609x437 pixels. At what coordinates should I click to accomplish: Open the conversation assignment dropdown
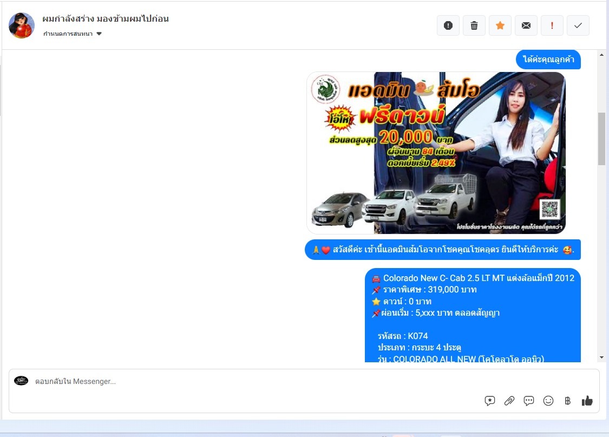tap(72, 34)
